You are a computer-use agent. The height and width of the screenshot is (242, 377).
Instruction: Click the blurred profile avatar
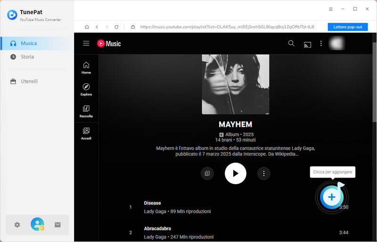(x=336, y=43)
